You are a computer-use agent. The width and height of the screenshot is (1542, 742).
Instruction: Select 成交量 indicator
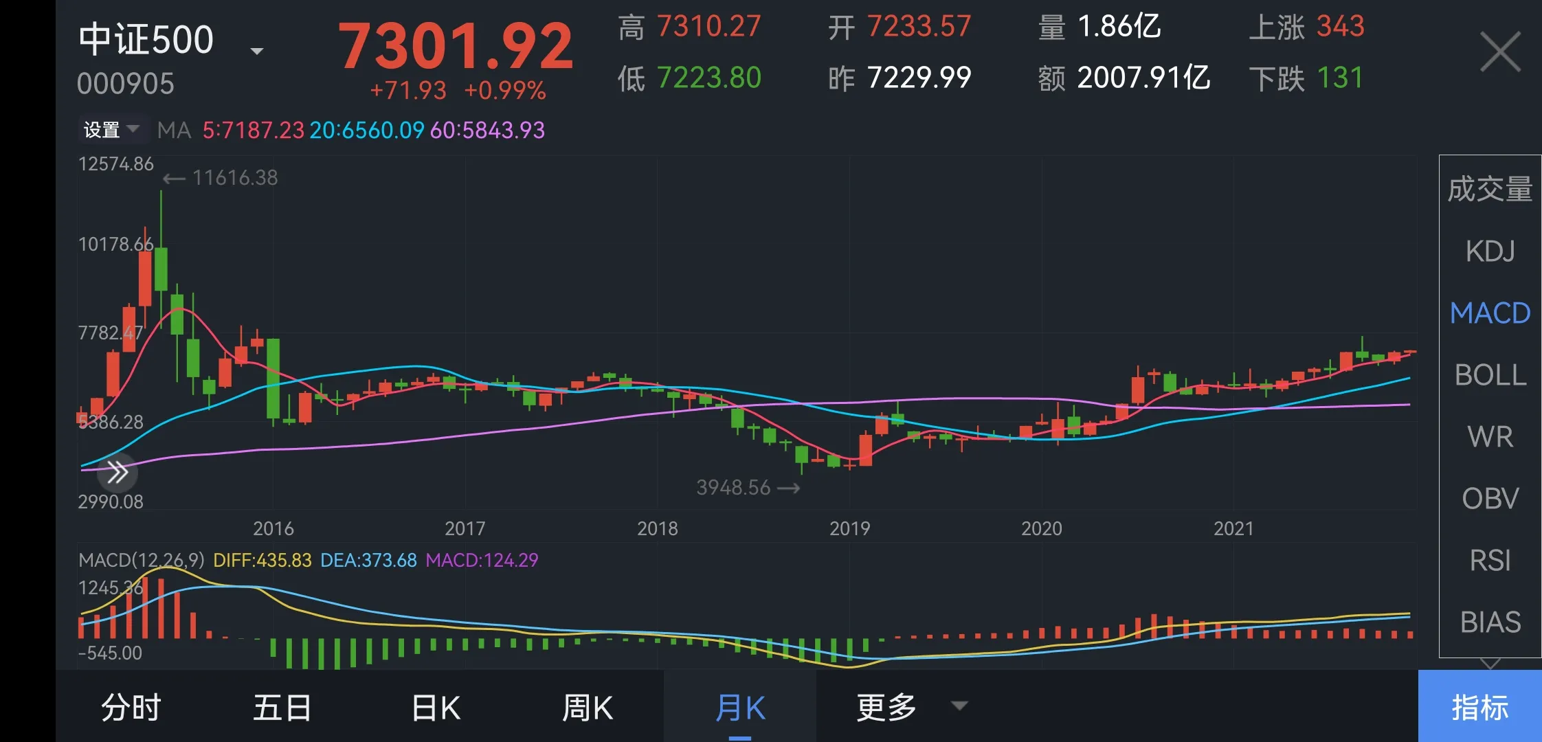[x=1490, y=189]
